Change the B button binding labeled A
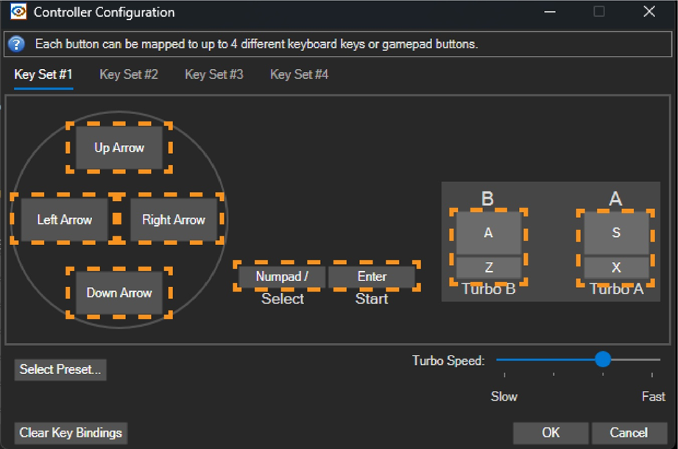678x449 pixels. tap(488, 233)
